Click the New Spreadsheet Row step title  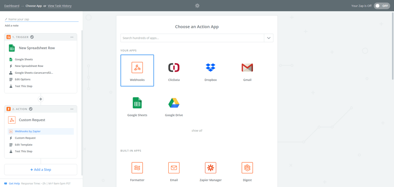[37, 48]
